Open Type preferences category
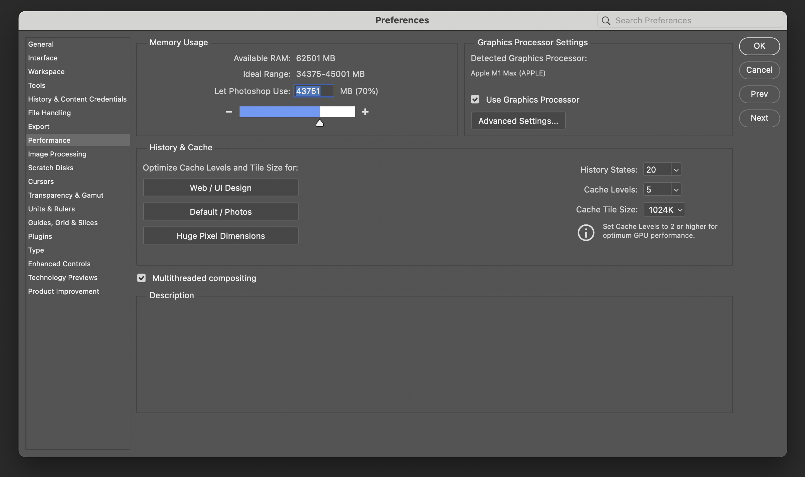Image resolution: width=805 pixels, height=477 pixels. pyautogui.click(x=78, y=250)
